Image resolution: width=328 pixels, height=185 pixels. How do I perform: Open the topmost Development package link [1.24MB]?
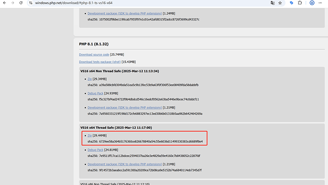pyautogui.click(x=125, y=14)
